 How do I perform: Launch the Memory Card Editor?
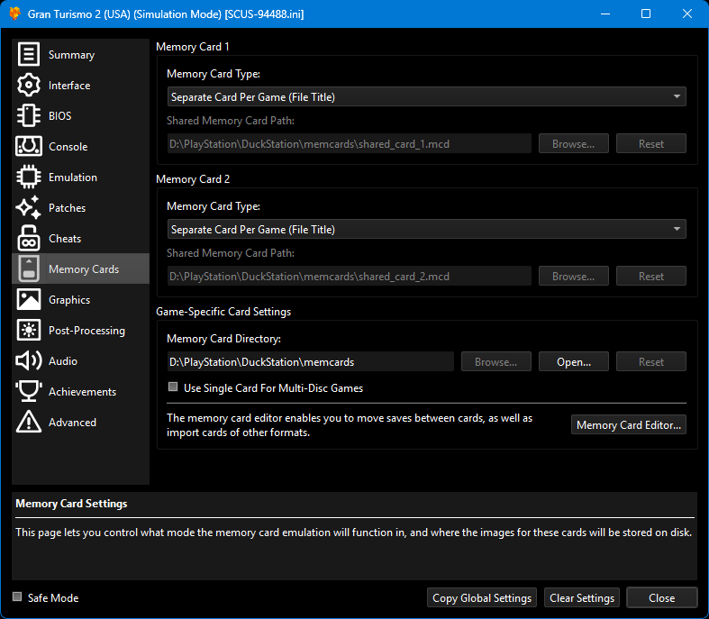click(x=628, y=425)
